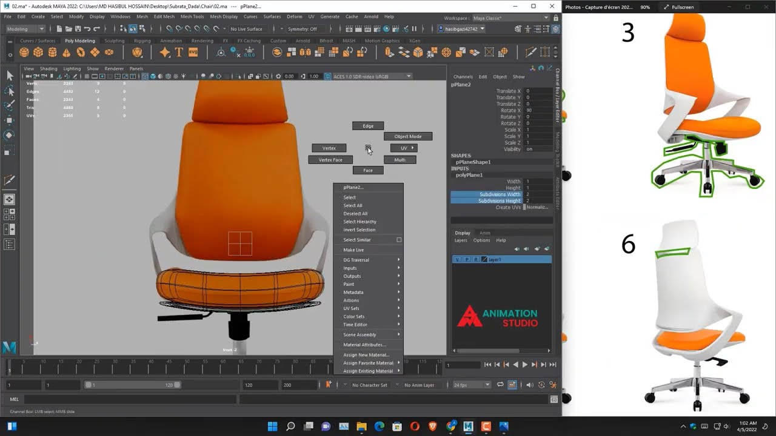776x436 pixels.
Task: Click the SVG import shelf icon
Action: (193, 53)
